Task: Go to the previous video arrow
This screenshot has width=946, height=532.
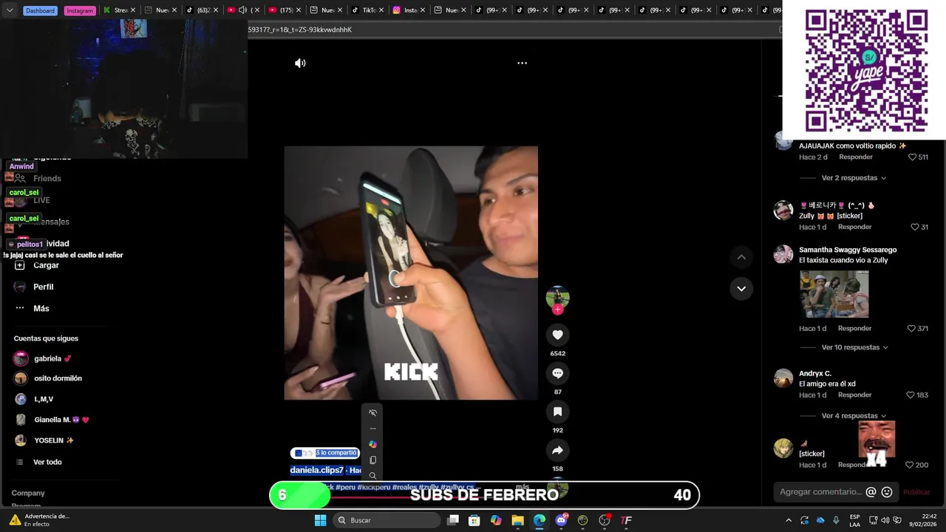Action: point(741,257)
